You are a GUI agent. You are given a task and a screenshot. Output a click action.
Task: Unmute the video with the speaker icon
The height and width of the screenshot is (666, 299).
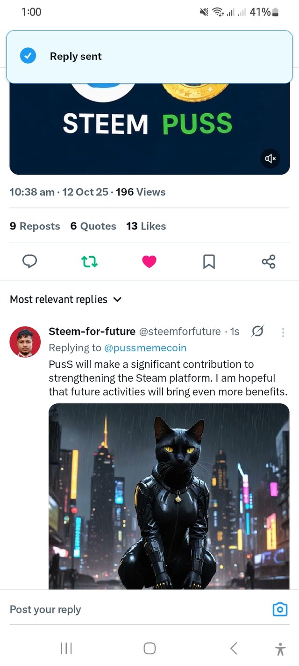pyautogui.click(x=270, y=158)
